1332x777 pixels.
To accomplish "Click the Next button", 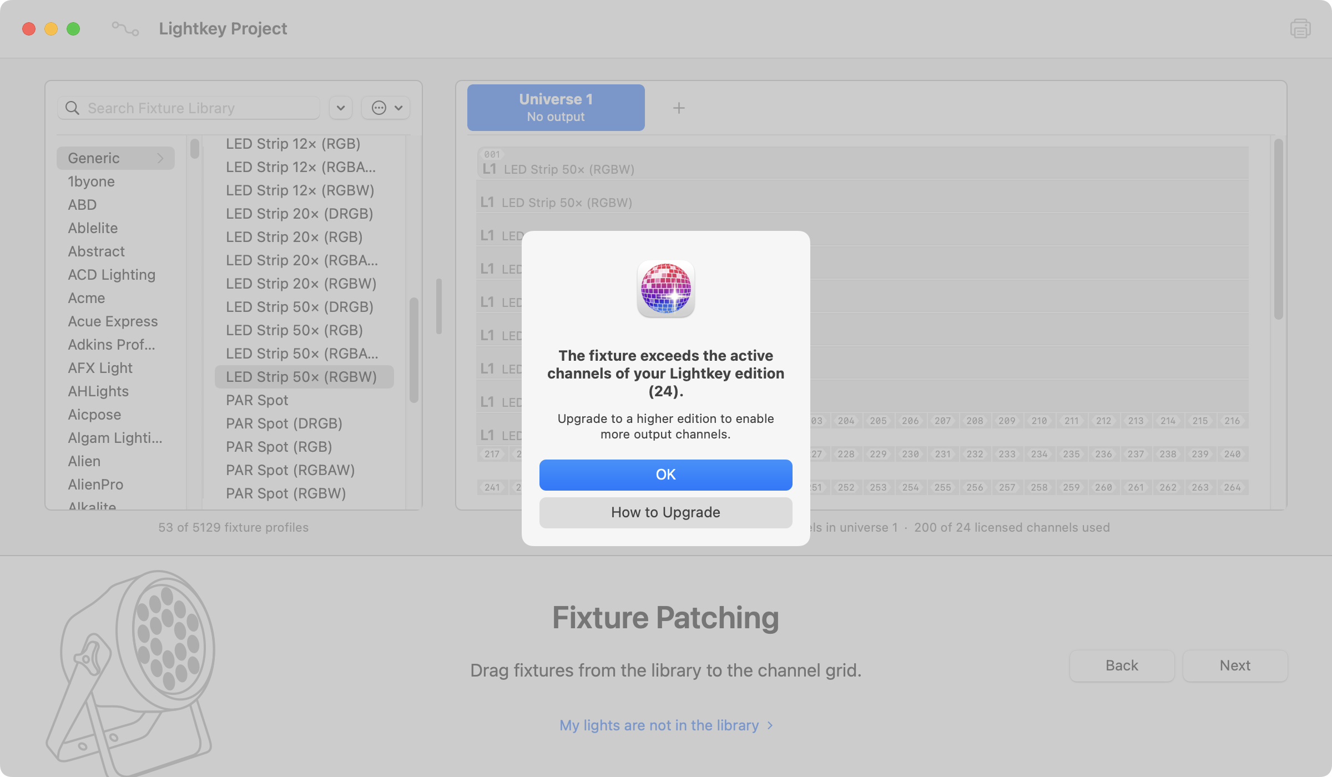I will point(1235,665).
